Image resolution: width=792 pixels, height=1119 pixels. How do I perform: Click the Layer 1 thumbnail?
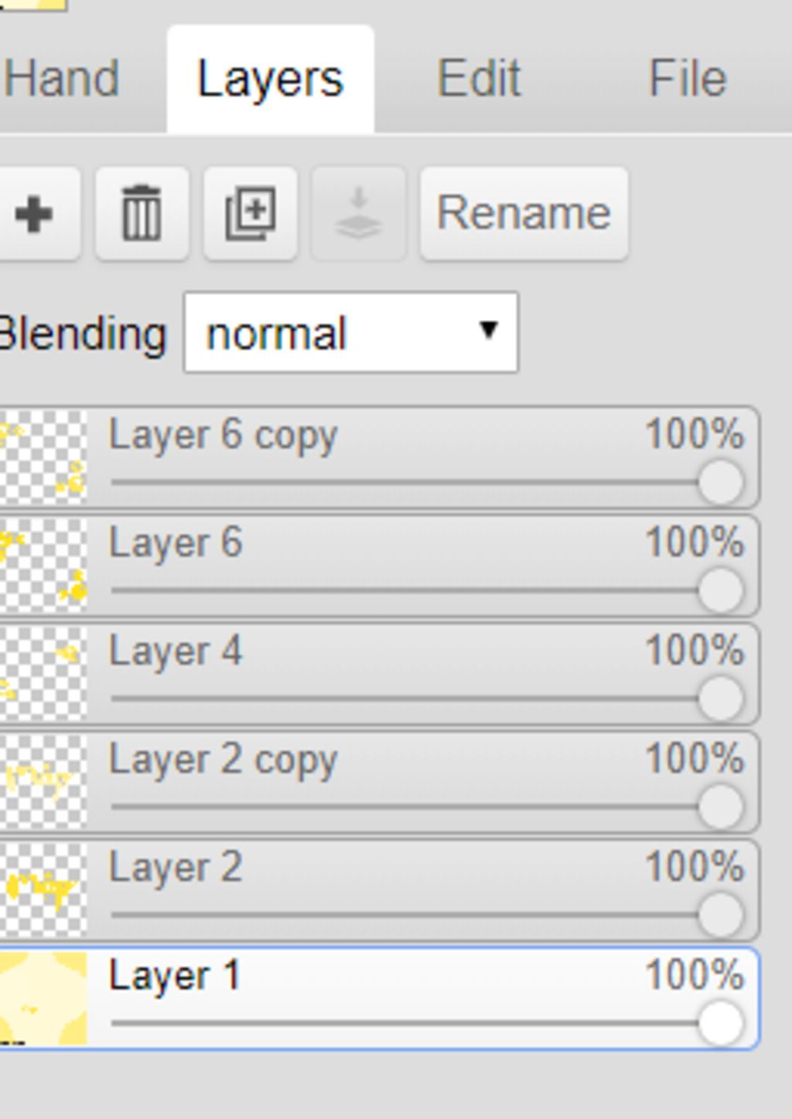(x=43, y=998)
